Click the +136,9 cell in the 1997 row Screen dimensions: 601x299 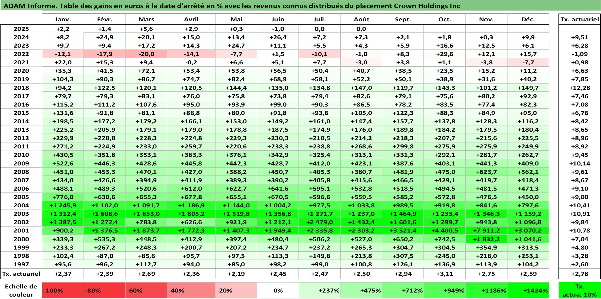point(445,264)
